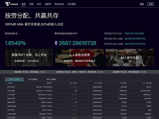Viewport: 159px width, 119px height.
Task: Select the QTUM/USDT trading pair row
Action: pyautogui.click(x=79, y=106)
